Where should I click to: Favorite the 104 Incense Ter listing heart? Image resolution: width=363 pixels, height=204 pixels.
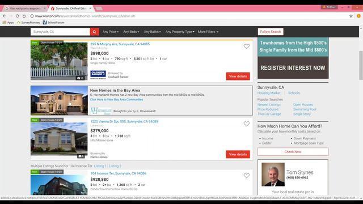[247, 176]
